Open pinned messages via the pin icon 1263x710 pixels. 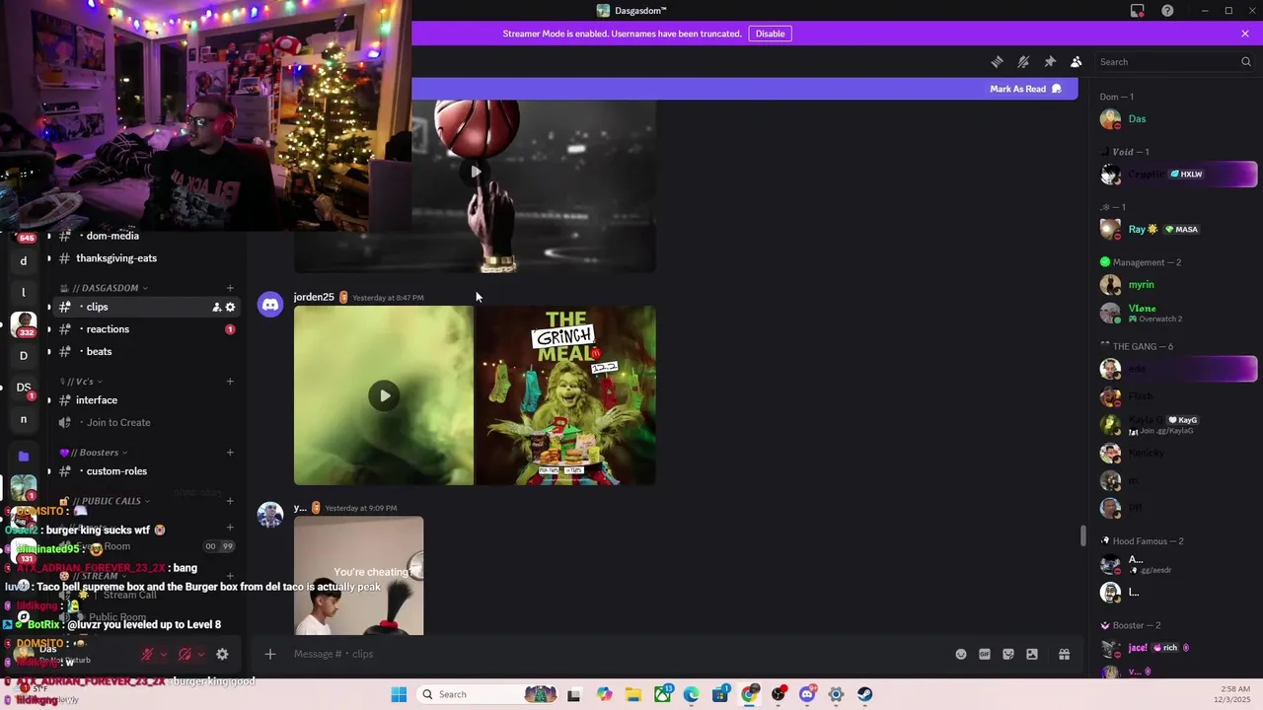click(1050, 61)
